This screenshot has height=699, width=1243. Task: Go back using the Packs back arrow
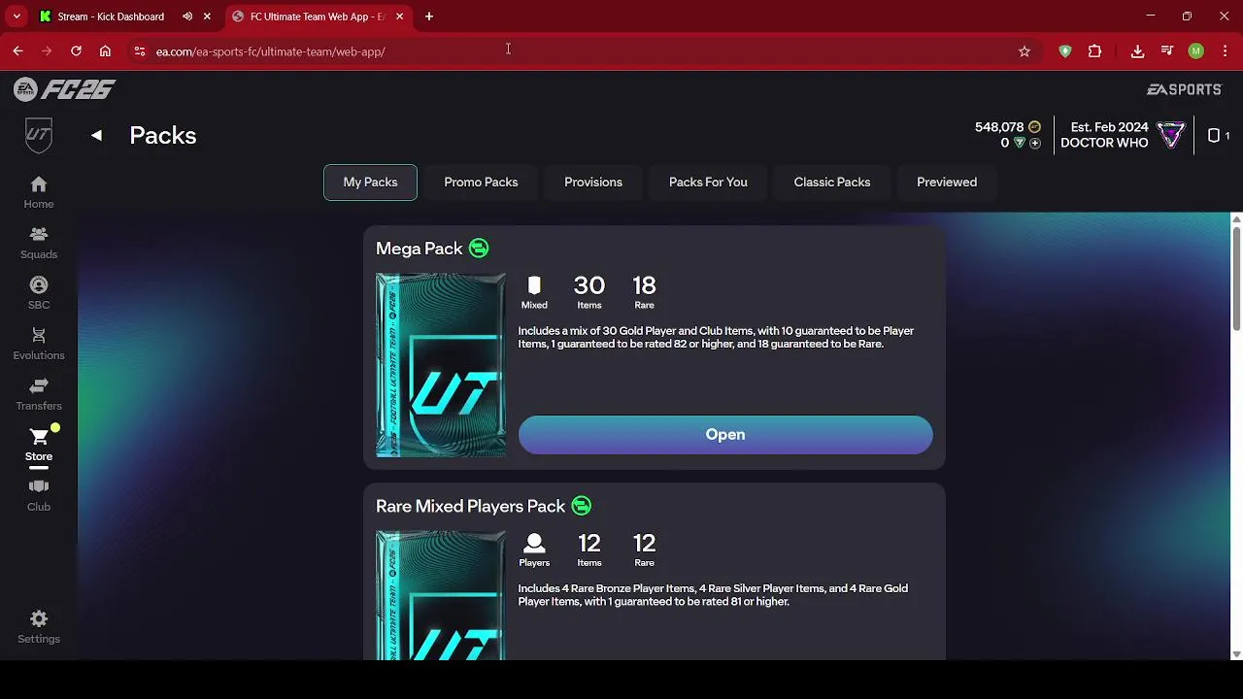coord(96,136)
